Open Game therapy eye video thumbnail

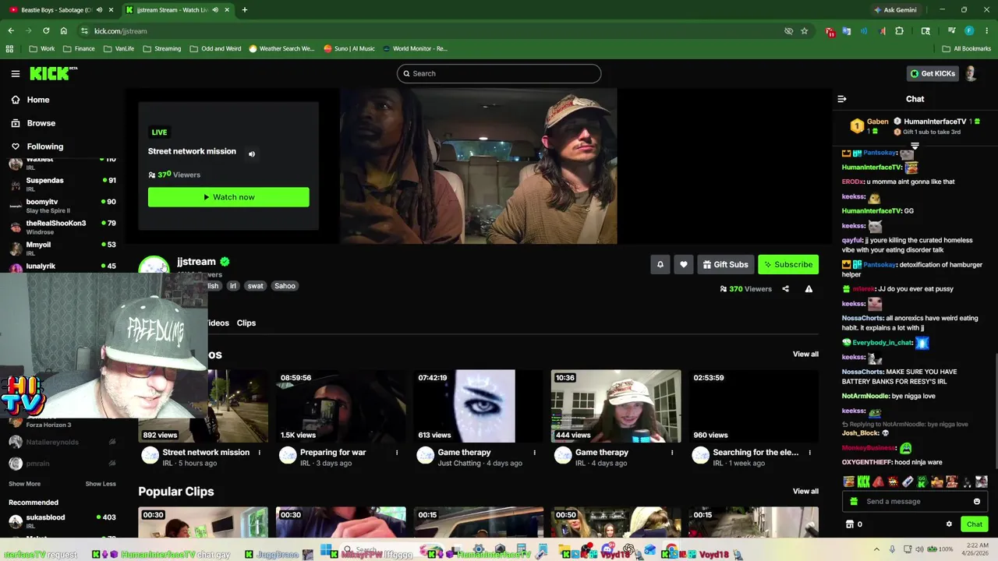click(x=478, y=406)
